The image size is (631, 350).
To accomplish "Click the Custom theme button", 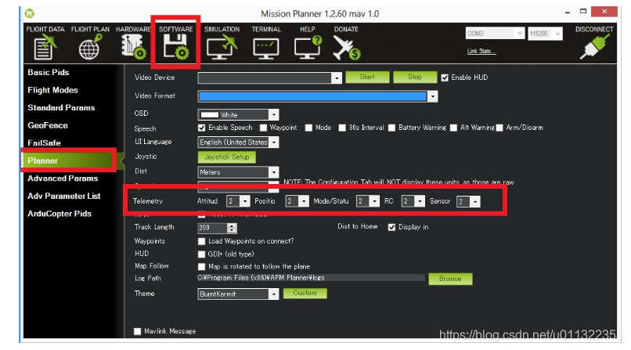I will pos(305,294).
